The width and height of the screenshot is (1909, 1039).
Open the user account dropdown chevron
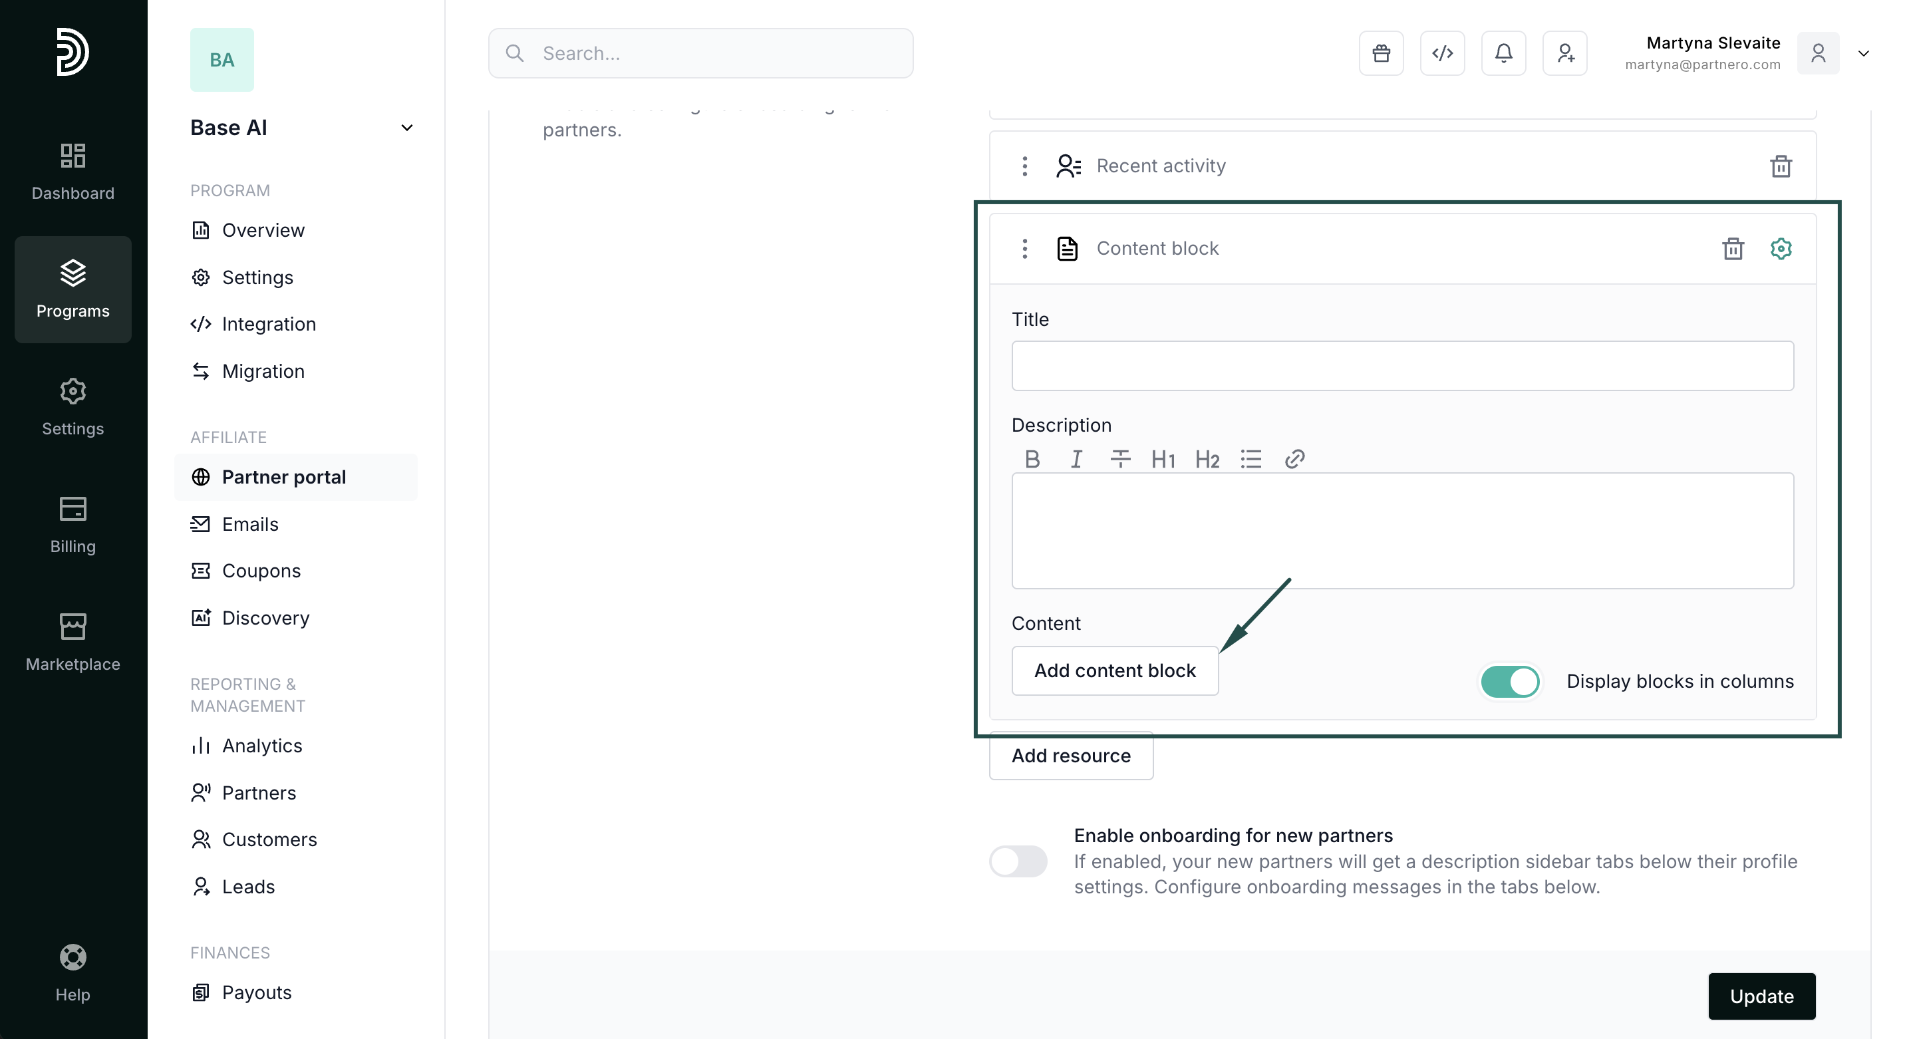[x=1863, y=53]
